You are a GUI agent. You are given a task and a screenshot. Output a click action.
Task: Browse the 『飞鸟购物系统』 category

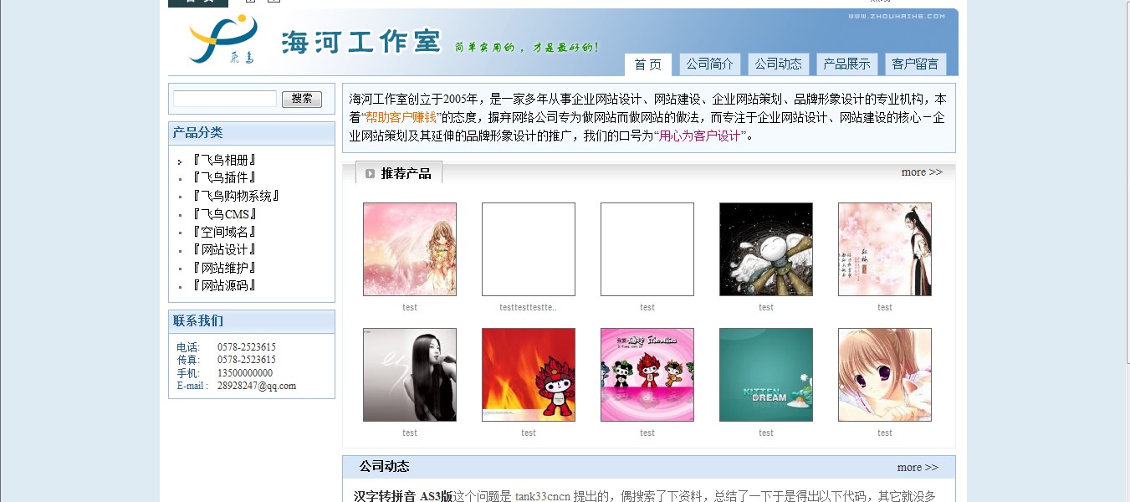pyautogui.click(x=235, y=196)
